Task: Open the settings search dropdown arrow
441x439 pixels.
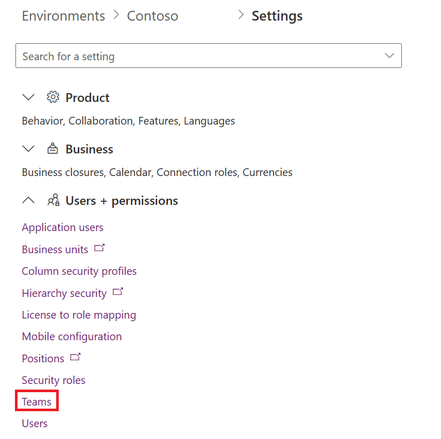Action: tap(390, 55)
